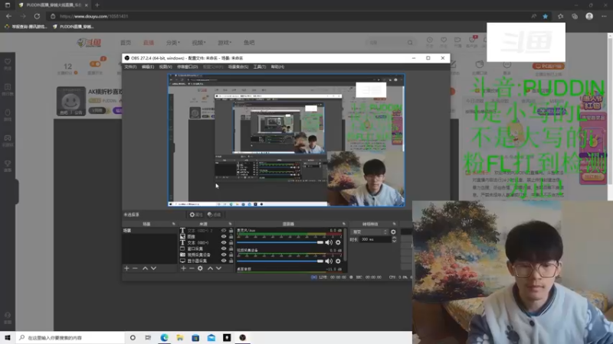Toggle lock on 文本 (GDI+) 2 source
This screenshot has height=344, width=613.
tap(231, 231)
